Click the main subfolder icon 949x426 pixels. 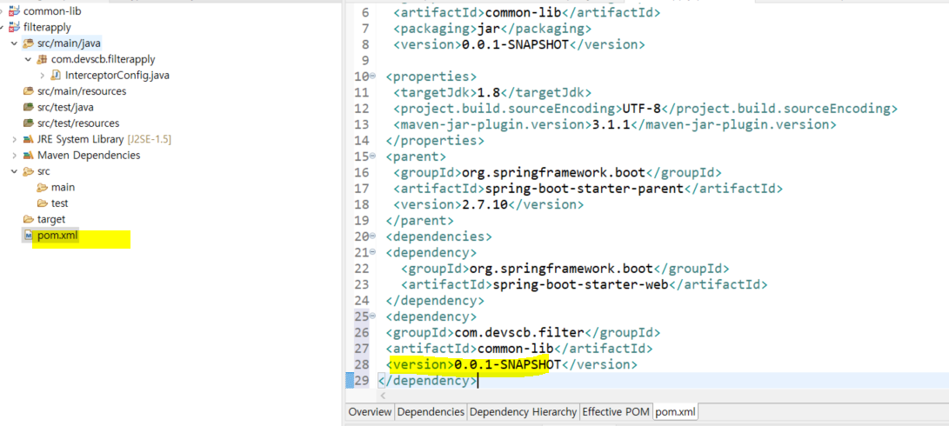click(42, 187)
